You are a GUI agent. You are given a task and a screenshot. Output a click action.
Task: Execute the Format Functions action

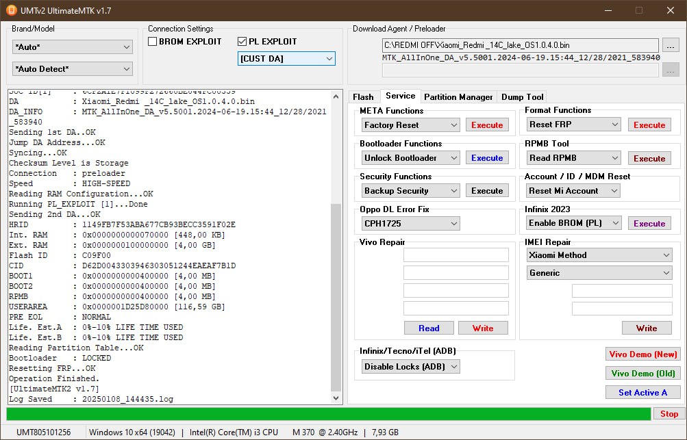649,125
